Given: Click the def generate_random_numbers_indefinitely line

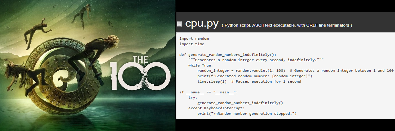Looking at the screenshot, I should coord(228,55).
